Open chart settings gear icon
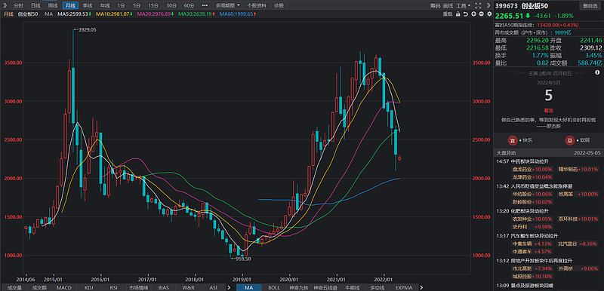Image resolution: width=604 pixels, height=291 pixels. point(489,14)
